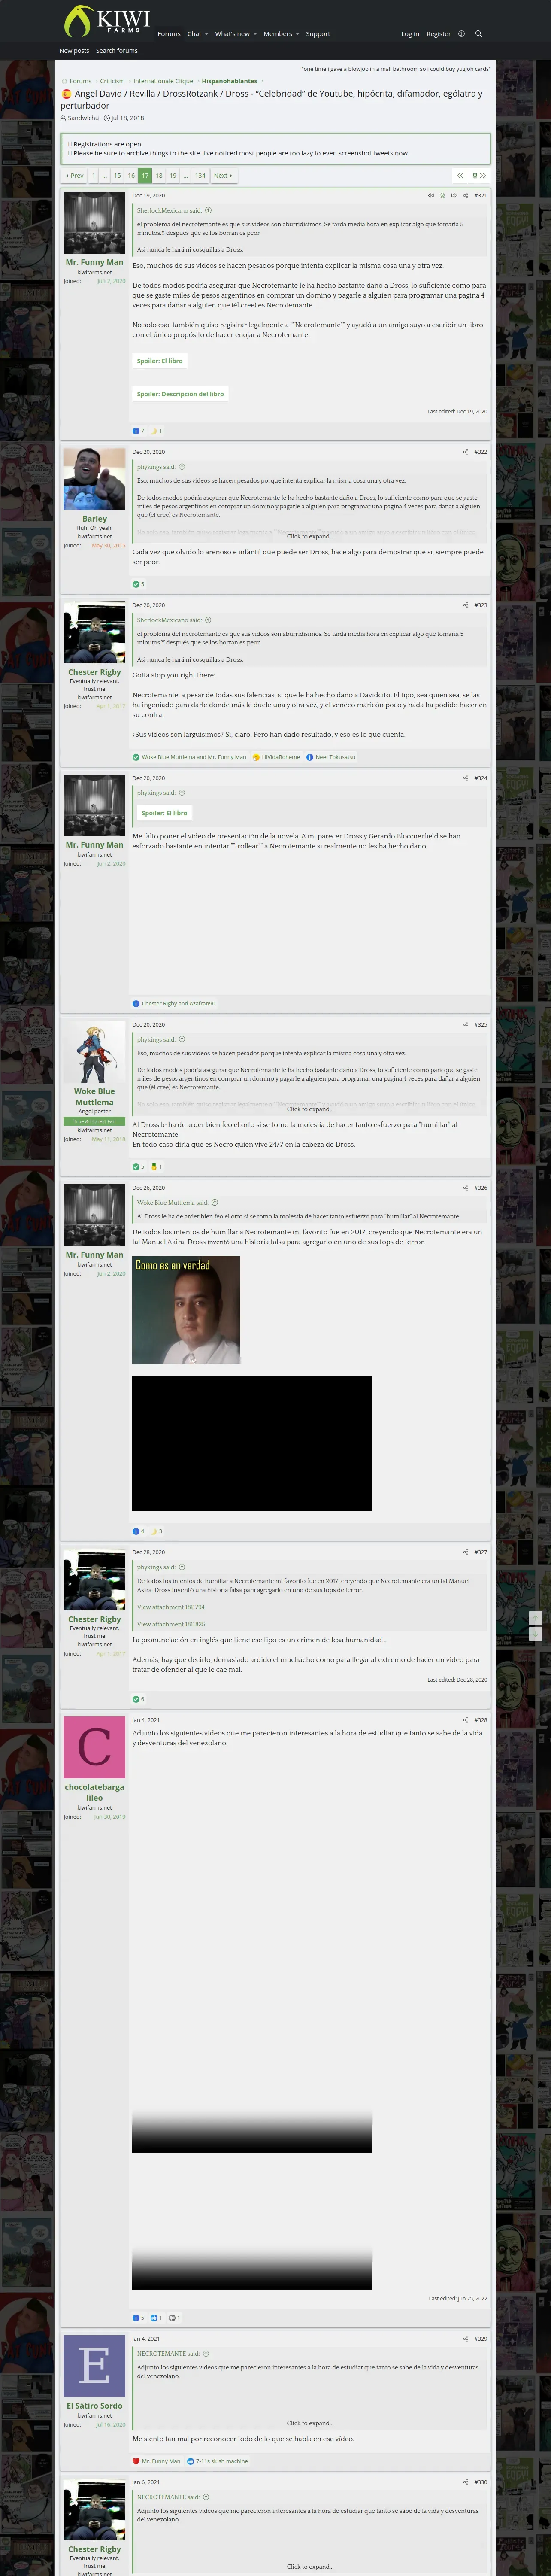The height and width of the screenshot is (2576, 551).
Task: Go to Criticism breadcrumb
Action: [112, 81]
